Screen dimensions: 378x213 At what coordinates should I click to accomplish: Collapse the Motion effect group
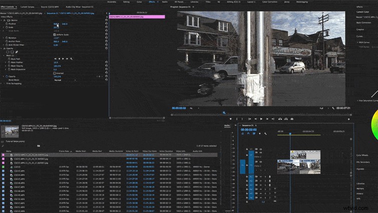(x=2, y=20)
